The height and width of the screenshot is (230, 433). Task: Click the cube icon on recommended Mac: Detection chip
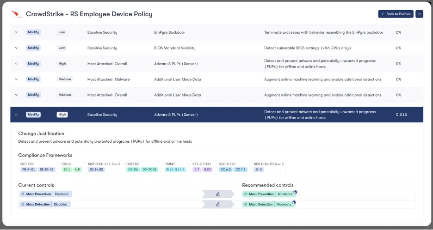pos(246,204)
